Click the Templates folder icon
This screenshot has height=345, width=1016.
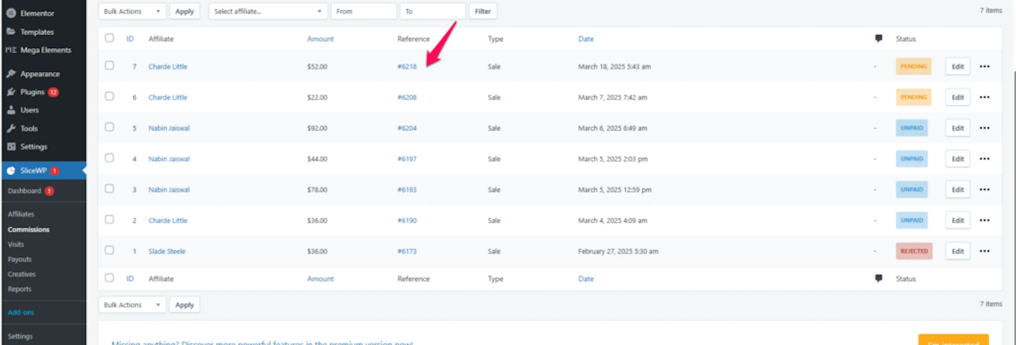11,31
